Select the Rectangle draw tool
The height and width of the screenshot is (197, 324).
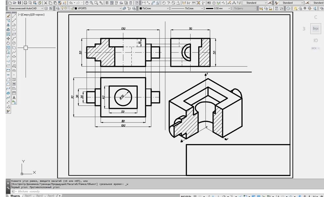14,34
